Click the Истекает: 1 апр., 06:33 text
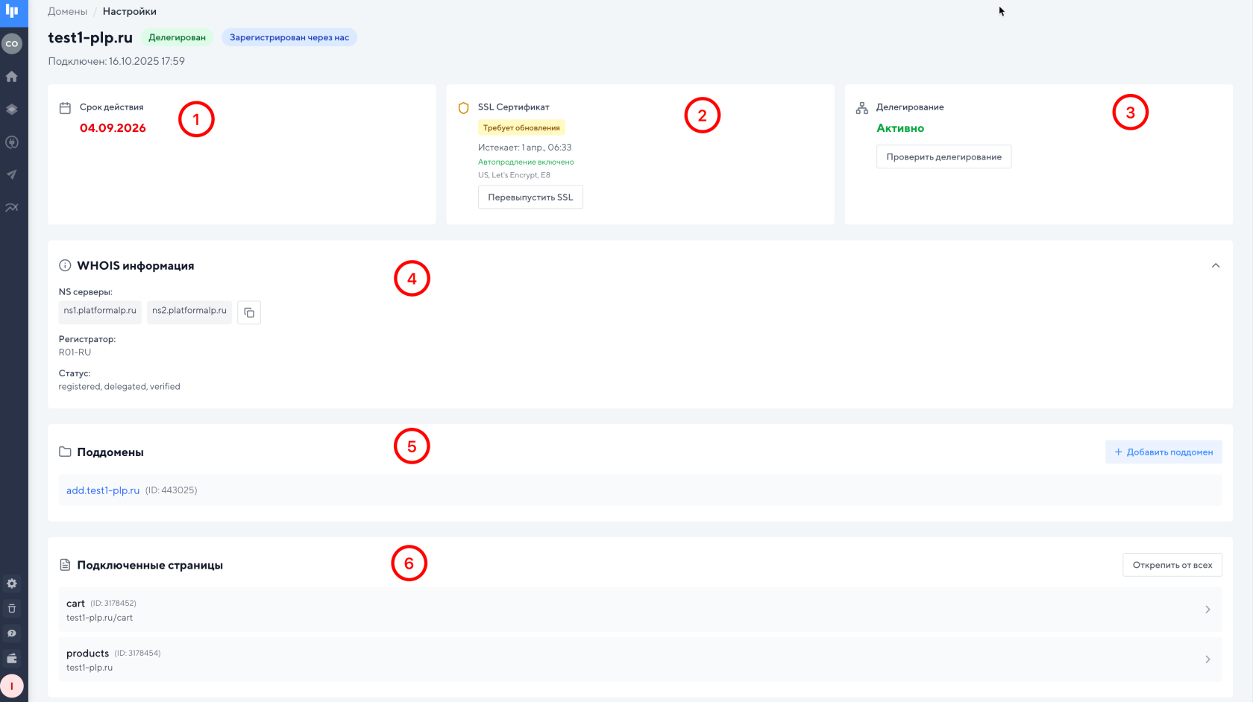 pos(525,148)
